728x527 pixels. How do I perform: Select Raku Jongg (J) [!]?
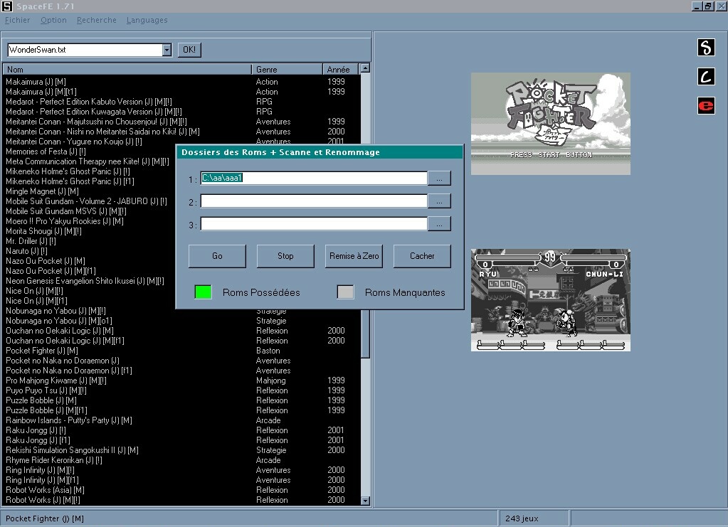[182, 431]
